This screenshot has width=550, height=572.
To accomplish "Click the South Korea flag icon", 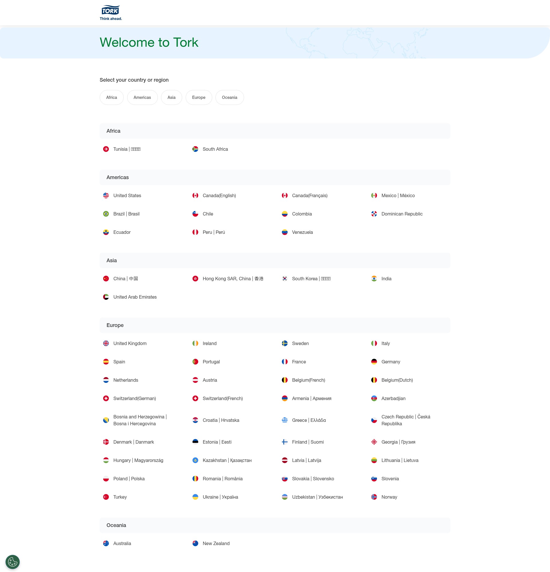I will pyautogui.click(x=285, y=279).
